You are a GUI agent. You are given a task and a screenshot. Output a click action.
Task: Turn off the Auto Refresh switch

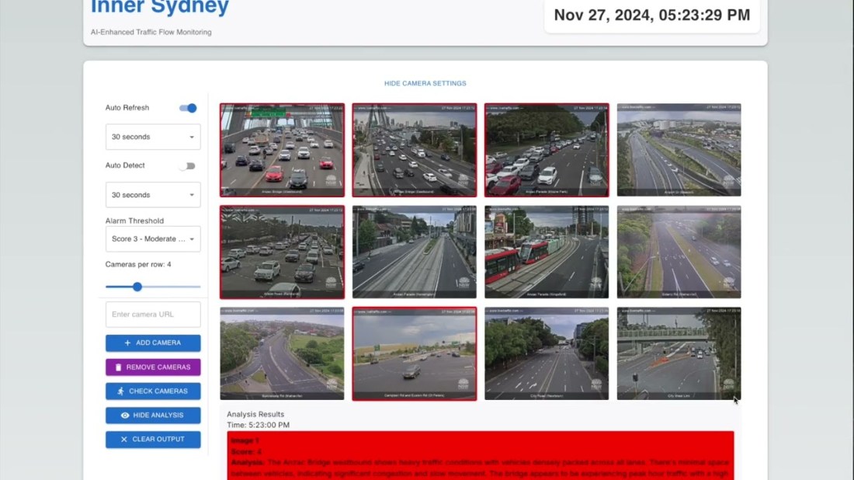coord(188,108)
